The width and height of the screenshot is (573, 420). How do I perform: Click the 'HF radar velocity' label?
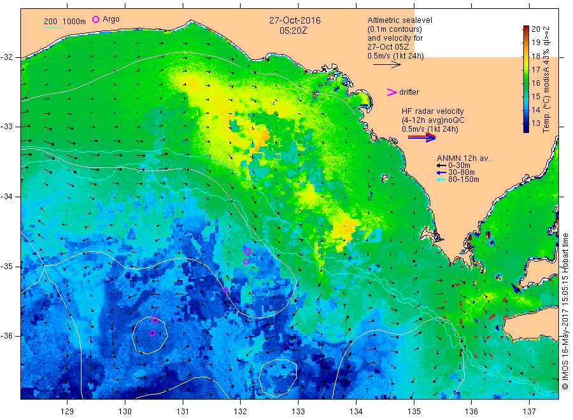433,111
